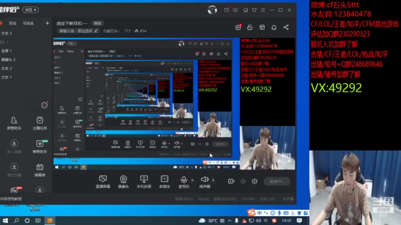Open Task View in the taskbar
The width and height of the screenshot is (401, 225).
click(x=38, y=220)
